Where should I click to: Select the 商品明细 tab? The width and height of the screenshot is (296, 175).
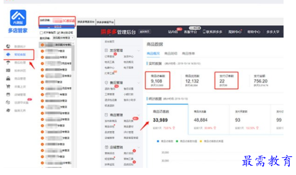tap(171, 53)
